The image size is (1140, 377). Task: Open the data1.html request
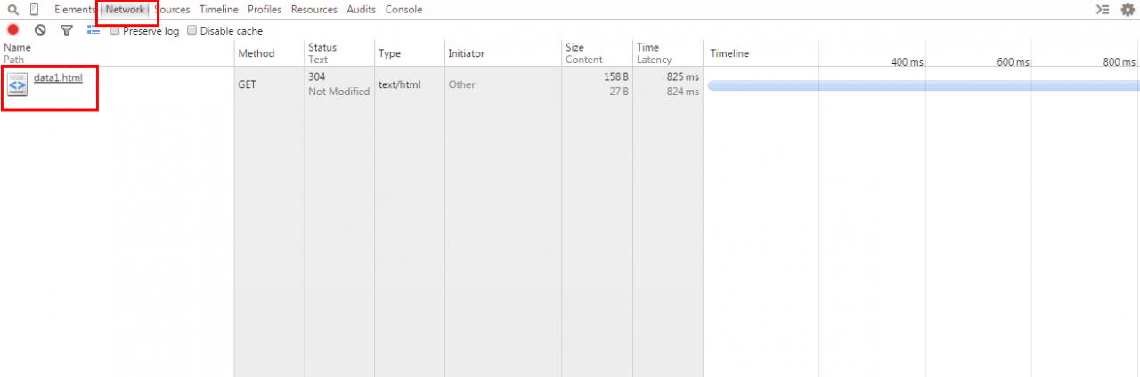[x=58, y=78]
